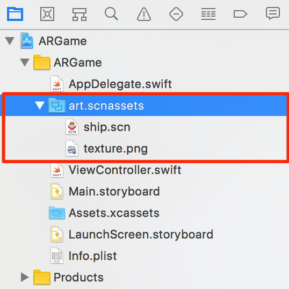The image size is (289, 289).
Task: Collapse the ARGame project root triangle
Action: click(x=10, y=41)
